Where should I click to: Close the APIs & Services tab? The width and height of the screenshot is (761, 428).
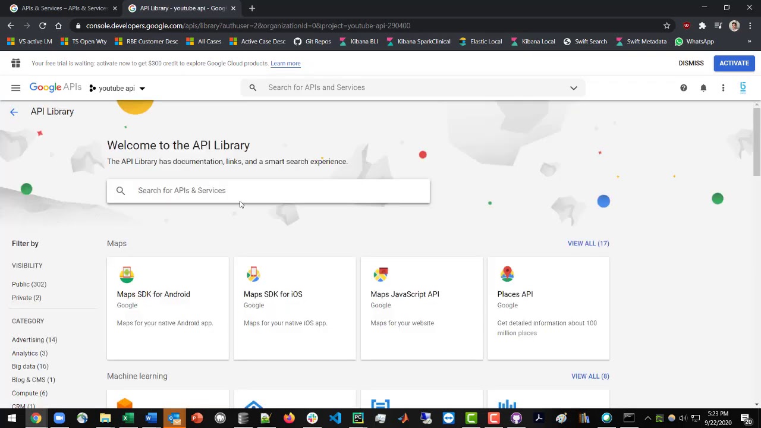pos(115,8)
